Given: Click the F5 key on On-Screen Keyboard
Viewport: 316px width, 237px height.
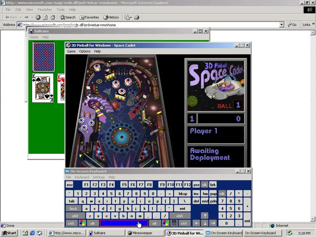Looking at the screenshot, I should (x=125, y=185).
